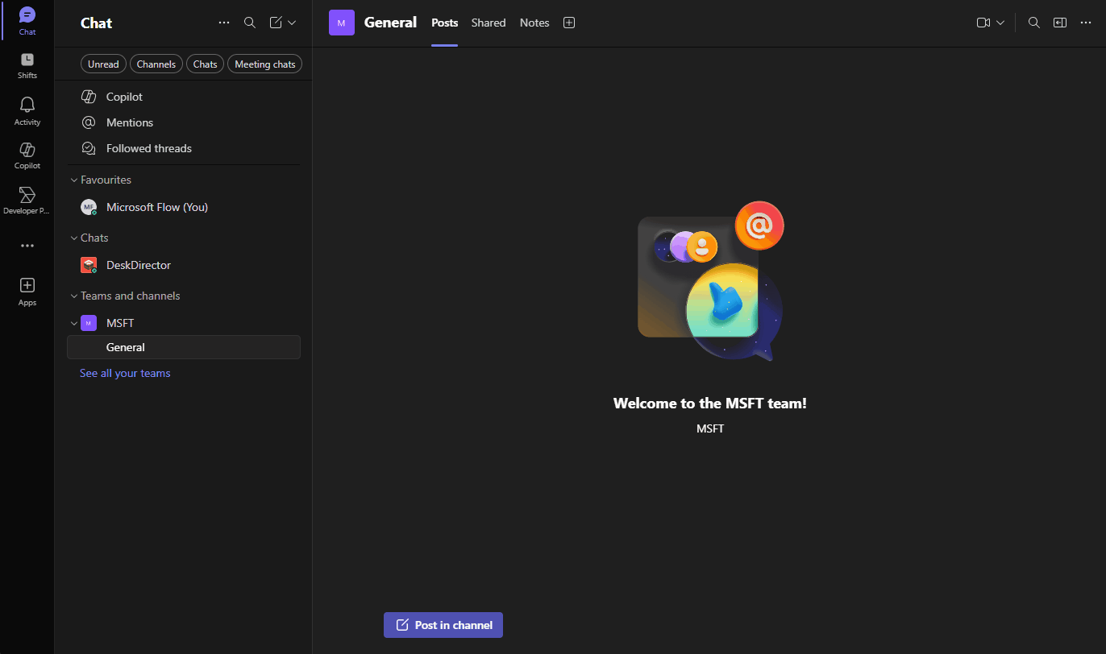Open the meet now dropdown arrow
1106x654 pixels.
(1000, 23)
